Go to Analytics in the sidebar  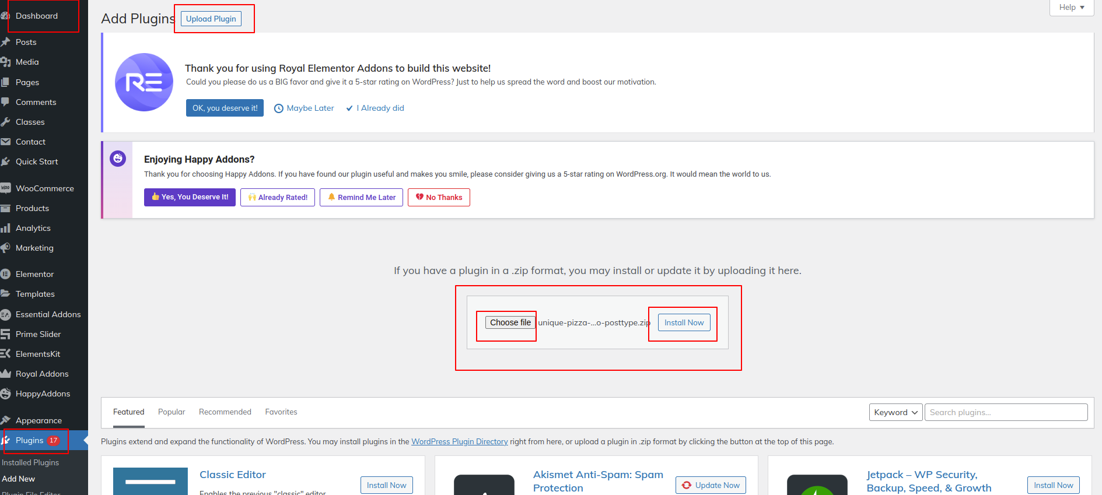coord(33,228)
